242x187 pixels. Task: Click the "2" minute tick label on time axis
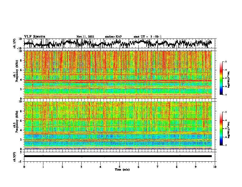[62, 167]
